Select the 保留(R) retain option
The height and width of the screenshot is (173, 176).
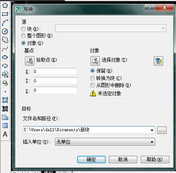[92, 71]
